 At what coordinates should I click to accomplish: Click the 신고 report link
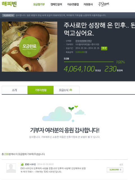coord(121,165)
